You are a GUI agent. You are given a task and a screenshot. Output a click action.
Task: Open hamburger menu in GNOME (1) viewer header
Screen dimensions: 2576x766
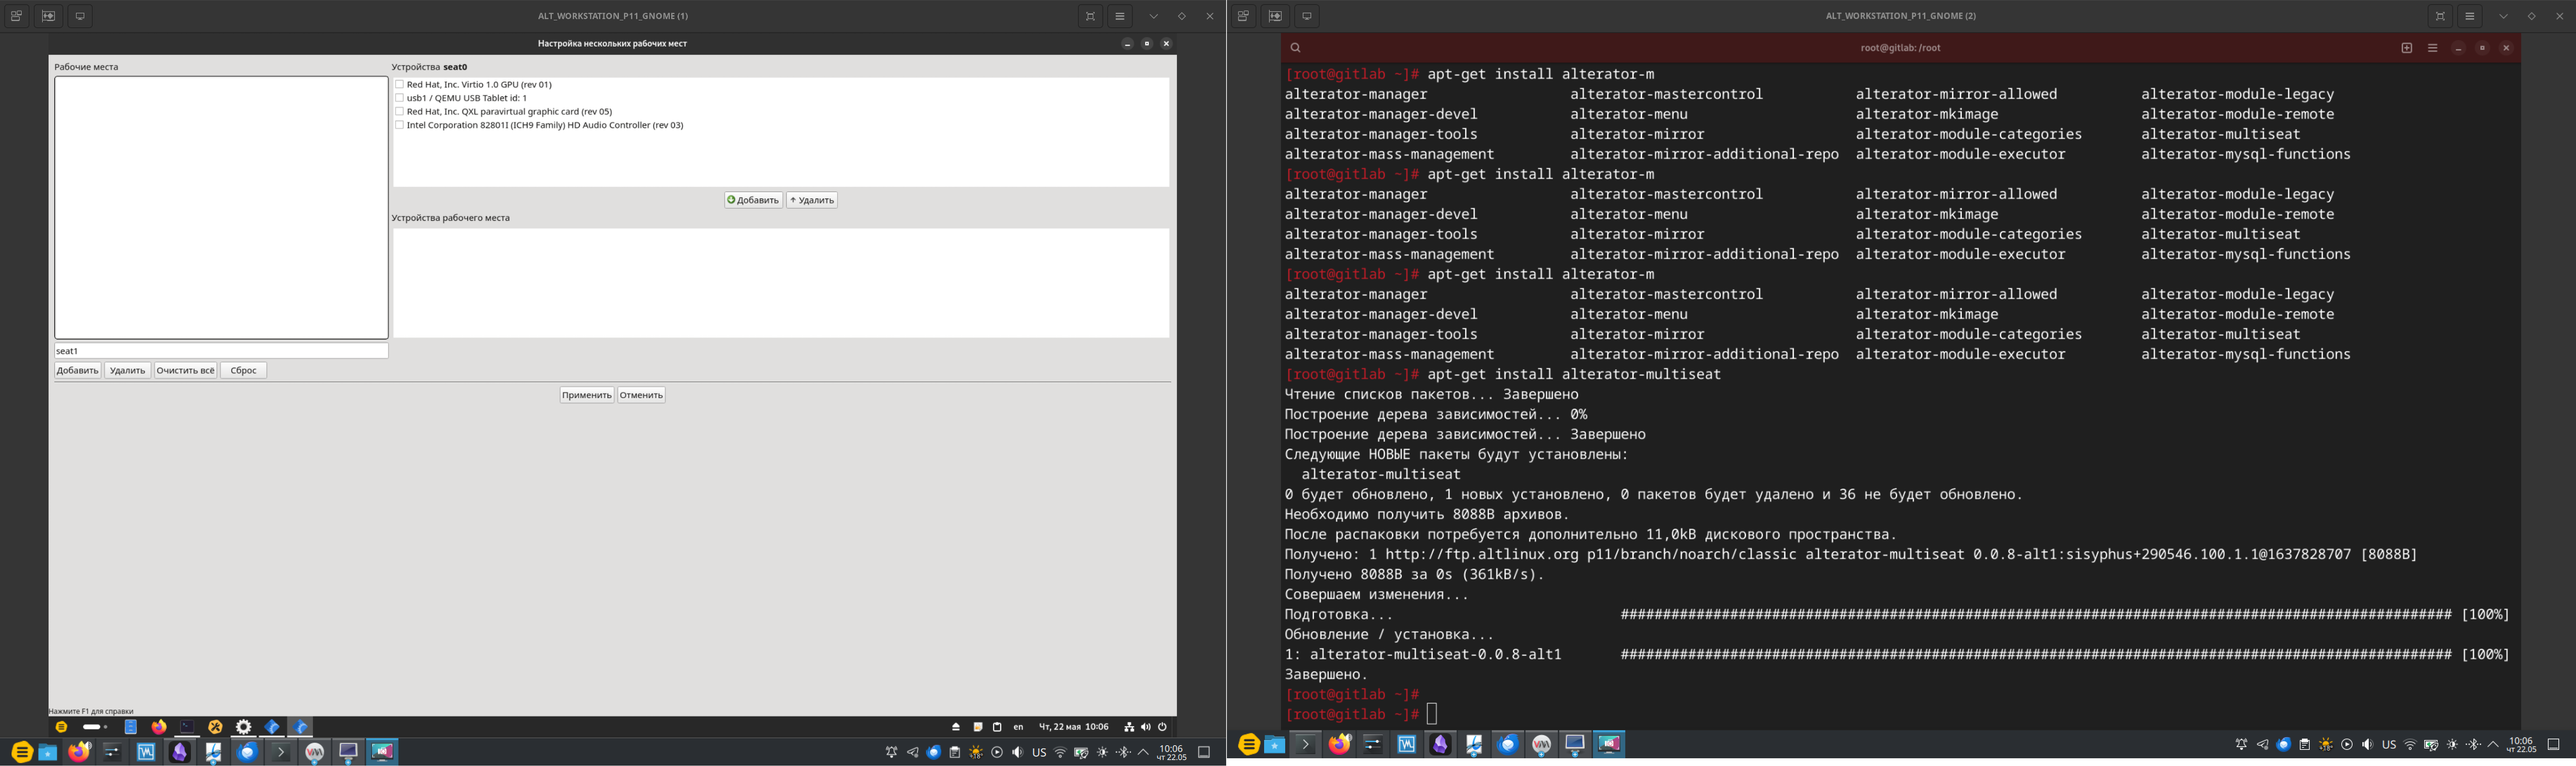pyautogui.click(x=1120, y=16)
